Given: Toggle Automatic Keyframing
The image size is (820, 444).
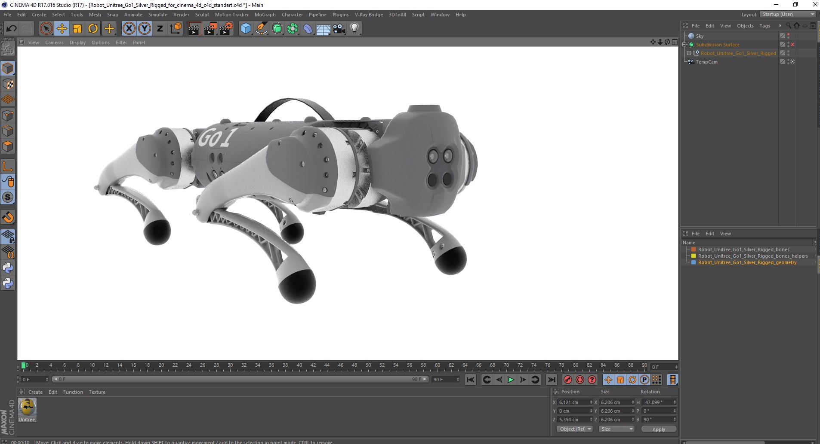Looking at the screenshot, I should [x=580, y=380].
